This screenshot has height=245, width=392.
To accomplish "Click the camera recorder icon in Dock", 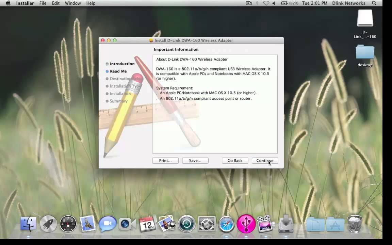I will pos(127,224).
